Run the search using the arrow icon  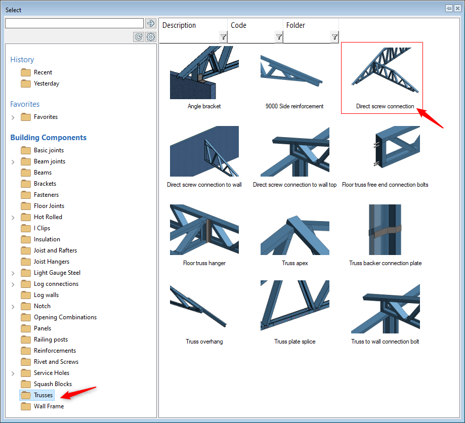[x=151, y=23]
